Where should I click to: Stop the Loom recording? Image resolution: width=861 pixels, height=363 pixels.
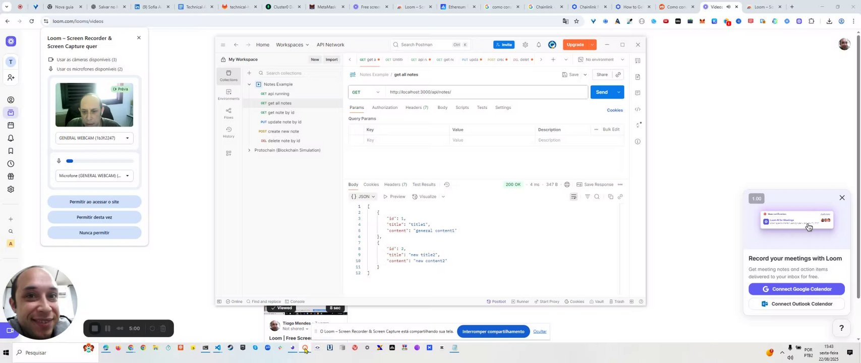[94, 329]
